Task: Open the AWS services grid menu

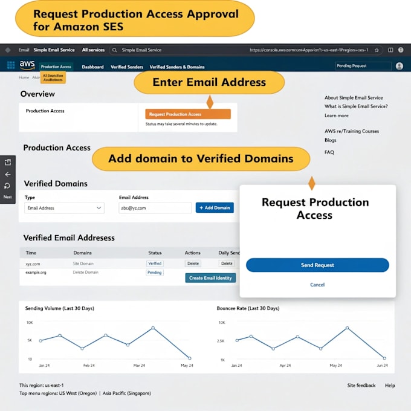Action: point(11,65)
